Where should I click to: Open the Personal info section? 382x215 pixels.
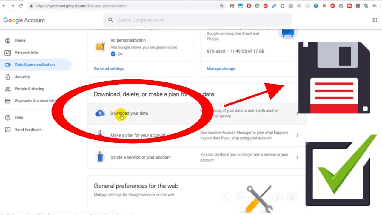(x=27, y=53)
